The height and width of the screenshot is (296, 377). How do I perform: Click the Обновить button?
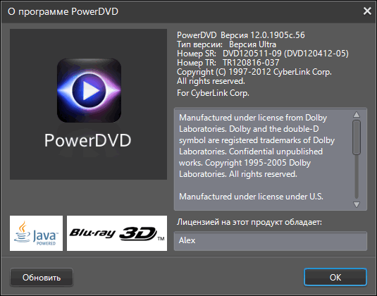coord(42,277)
